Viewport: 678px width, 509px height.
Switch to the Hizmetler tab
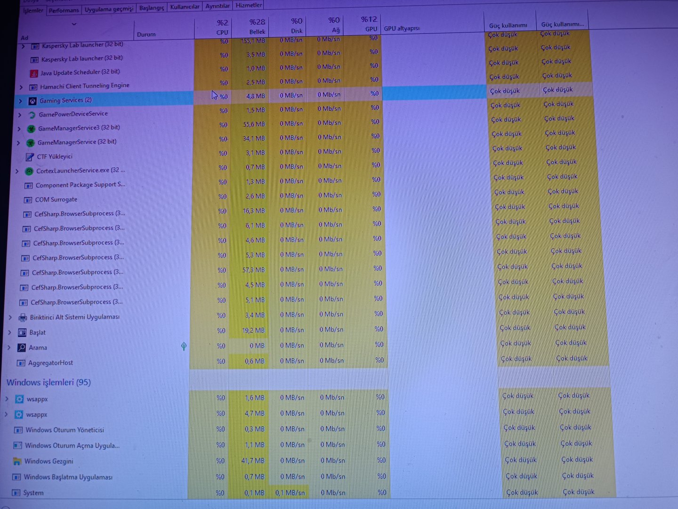tap(249, 5)
